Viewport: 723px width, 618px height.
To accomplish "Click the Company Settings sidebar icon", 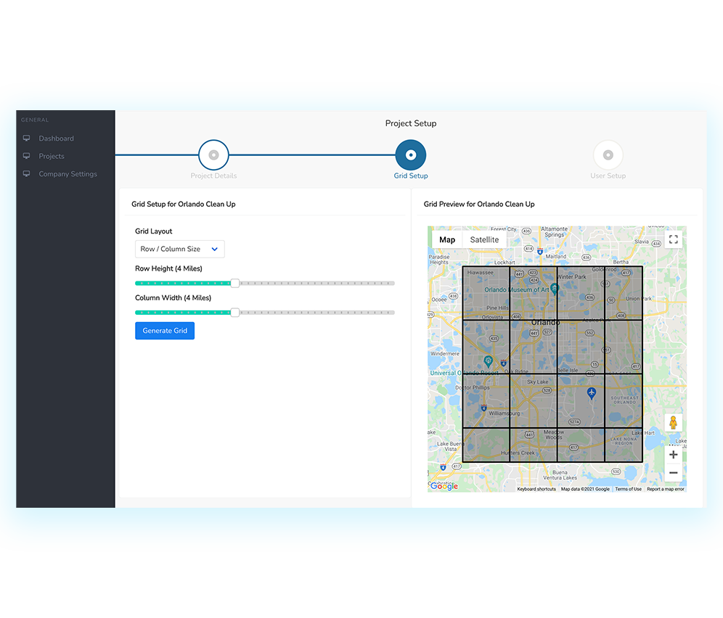I will click(x=27, y=174).
